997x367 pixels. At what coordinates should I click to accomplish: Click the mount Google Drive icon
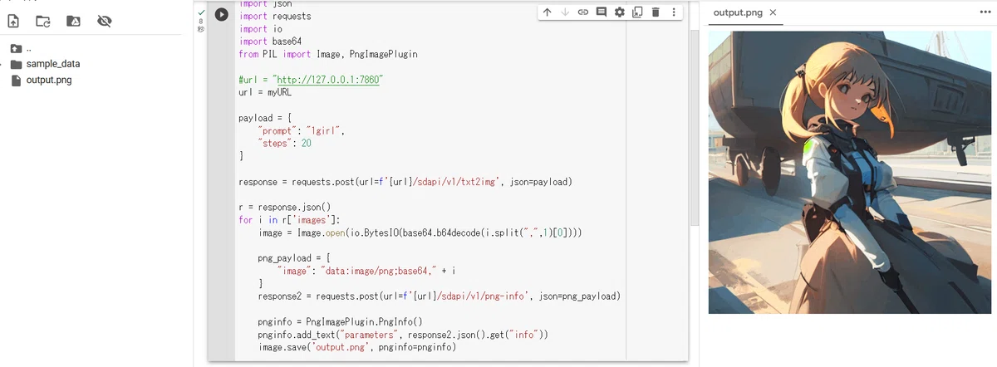(x=73, y=21)
